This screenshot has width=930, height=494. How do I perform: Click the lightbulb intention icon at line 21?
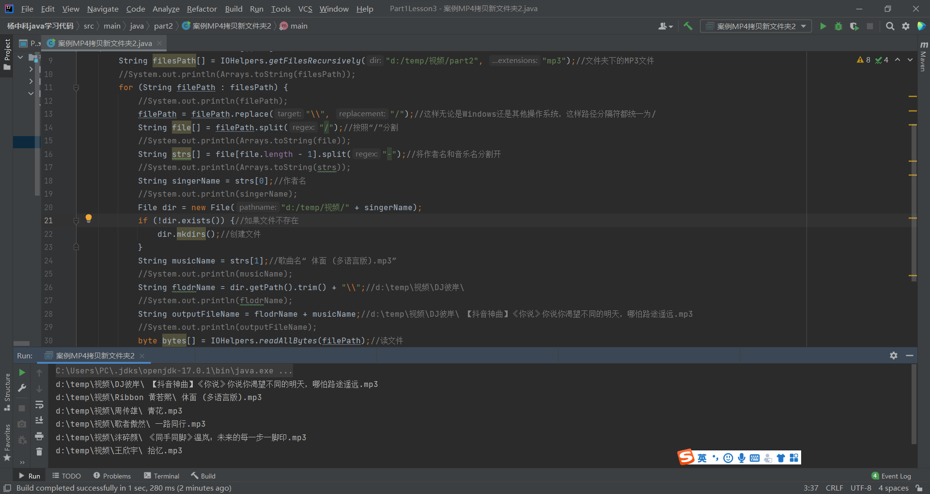[x=89, y=219]
